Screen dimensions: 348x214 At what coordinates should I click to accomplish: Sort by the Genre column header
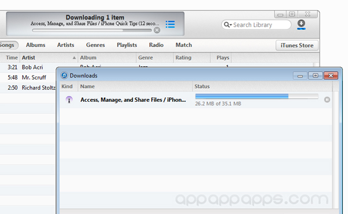coord(155,57)
